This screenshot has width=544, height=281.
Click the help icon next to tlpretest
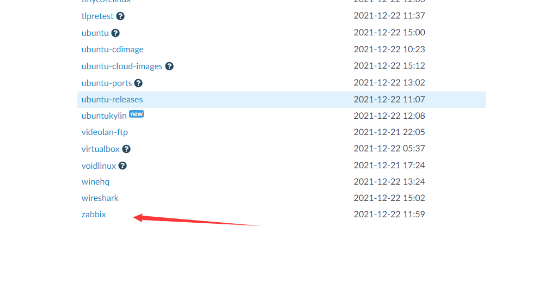click(120, 16)
